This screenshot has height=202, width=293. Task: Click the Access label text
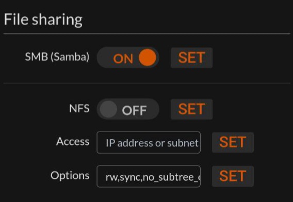[x=73, y=141]
